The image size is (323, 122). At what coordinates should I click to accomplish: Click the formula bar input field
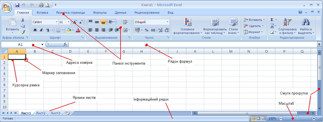(x=193, y=44)
